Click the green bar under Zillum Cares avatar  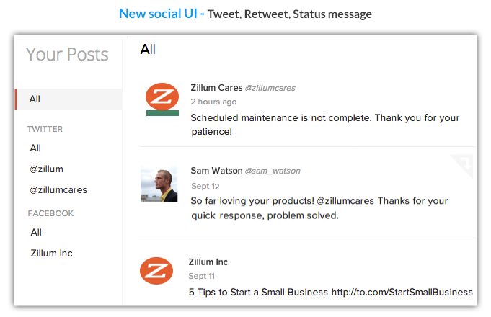(x=162, y=113)
